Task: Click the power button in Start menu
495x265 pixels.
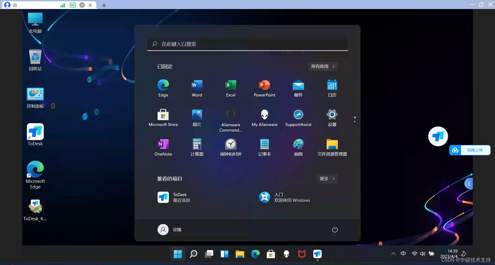Action: click(x=335, y=229)
